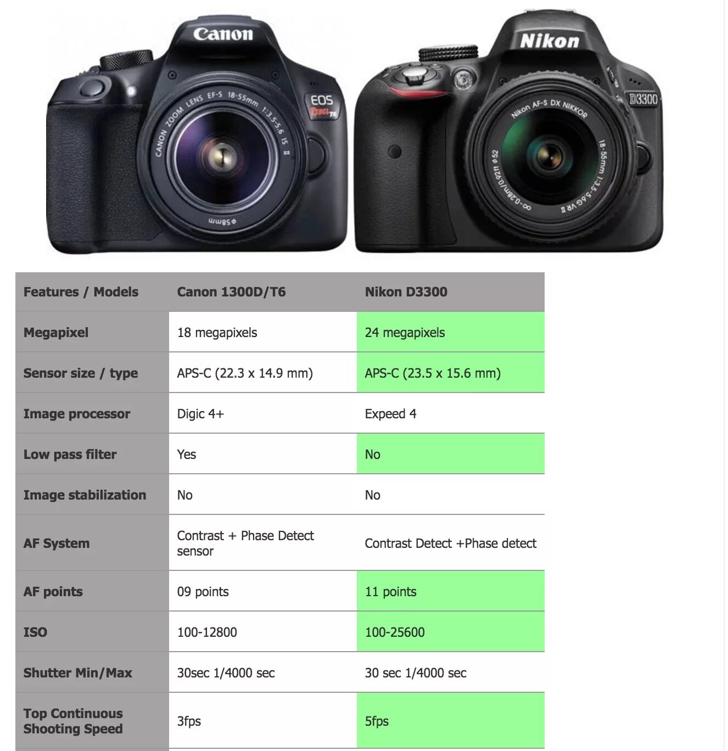Click the Canon logo on camera body
728x751 pixels.
click(223, 35)
